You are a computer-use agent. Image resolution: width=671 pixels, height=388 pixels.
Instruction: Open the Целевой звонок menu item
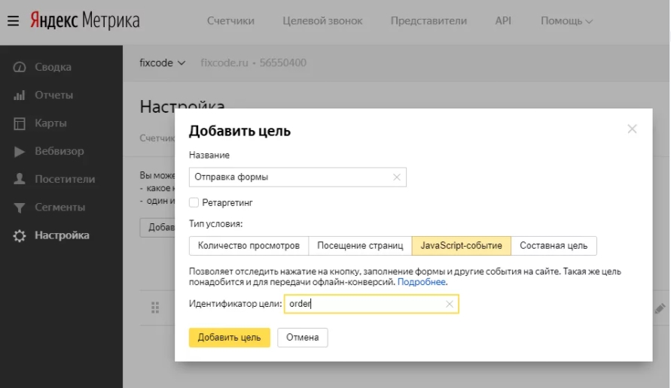point(322,20)
